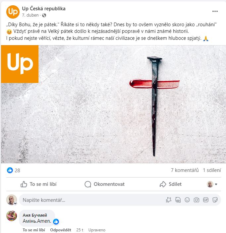This screenshot has height=233, width=226.
Task: Attach a photo with the camera icon
Action: 196,200
